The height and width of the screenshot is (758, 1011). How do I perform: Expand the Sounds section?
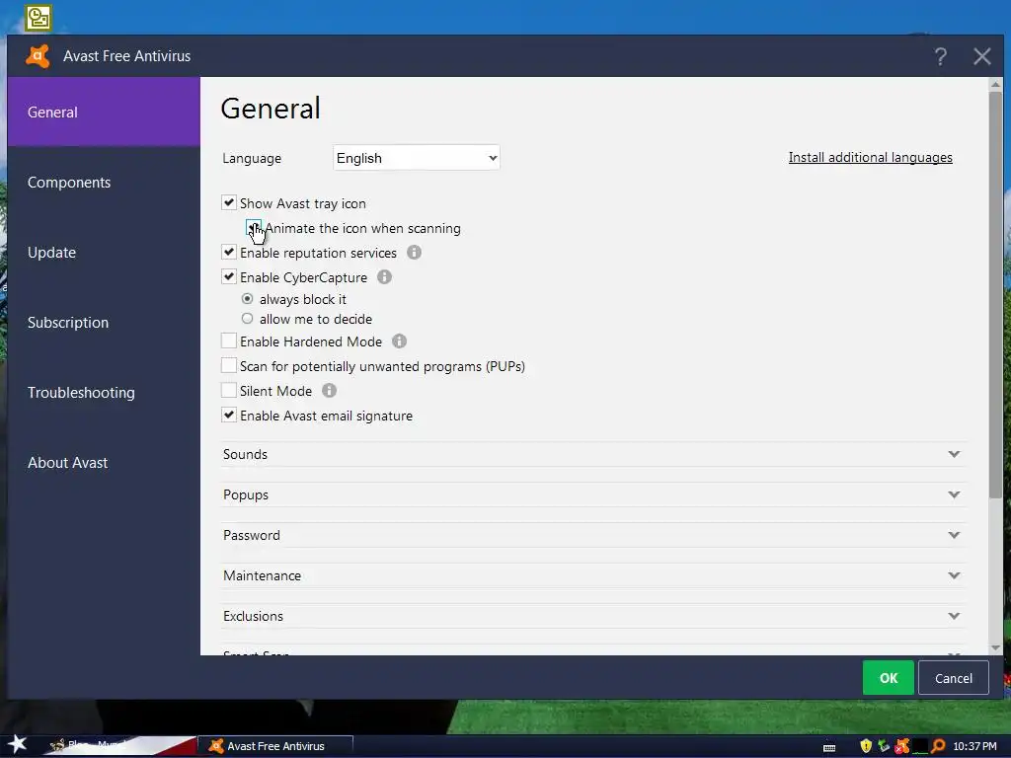(592, 454)
